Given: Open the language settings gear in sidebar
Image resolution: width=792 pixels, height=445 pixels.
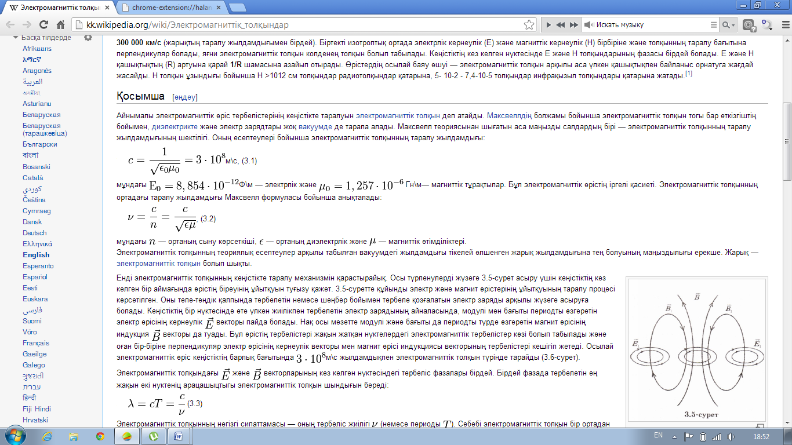Looking at the screenshot, I should pyautogui.click(x=88, y=38).
